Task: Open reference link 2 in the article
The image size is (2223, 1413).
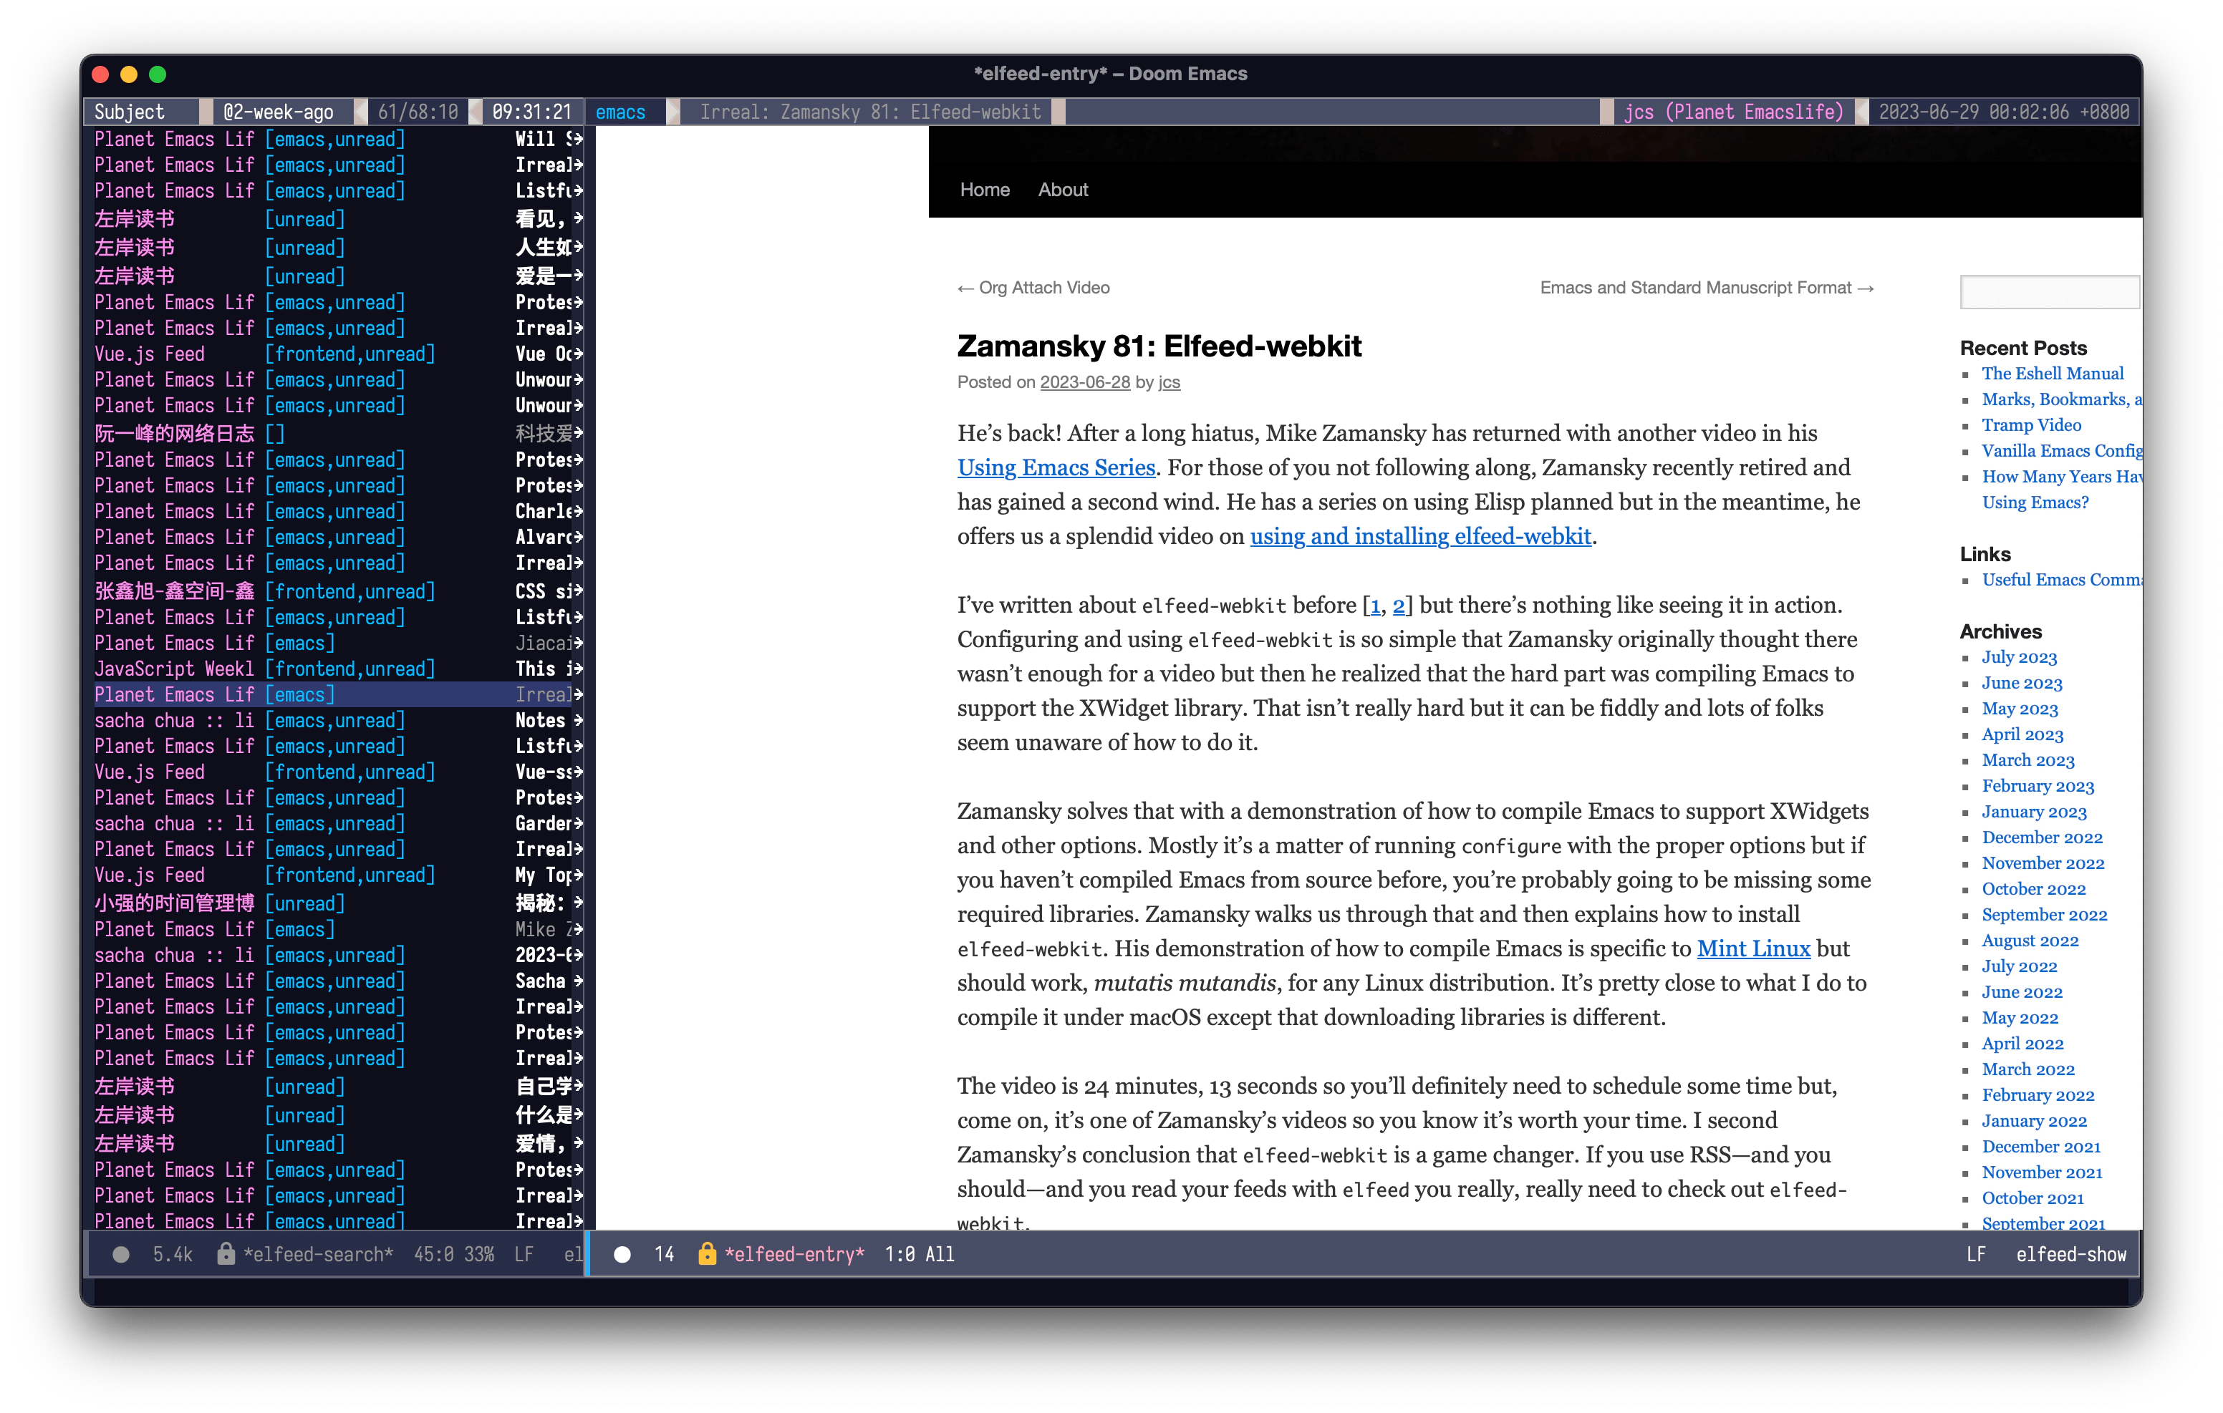Action: tap(1398, 606)
